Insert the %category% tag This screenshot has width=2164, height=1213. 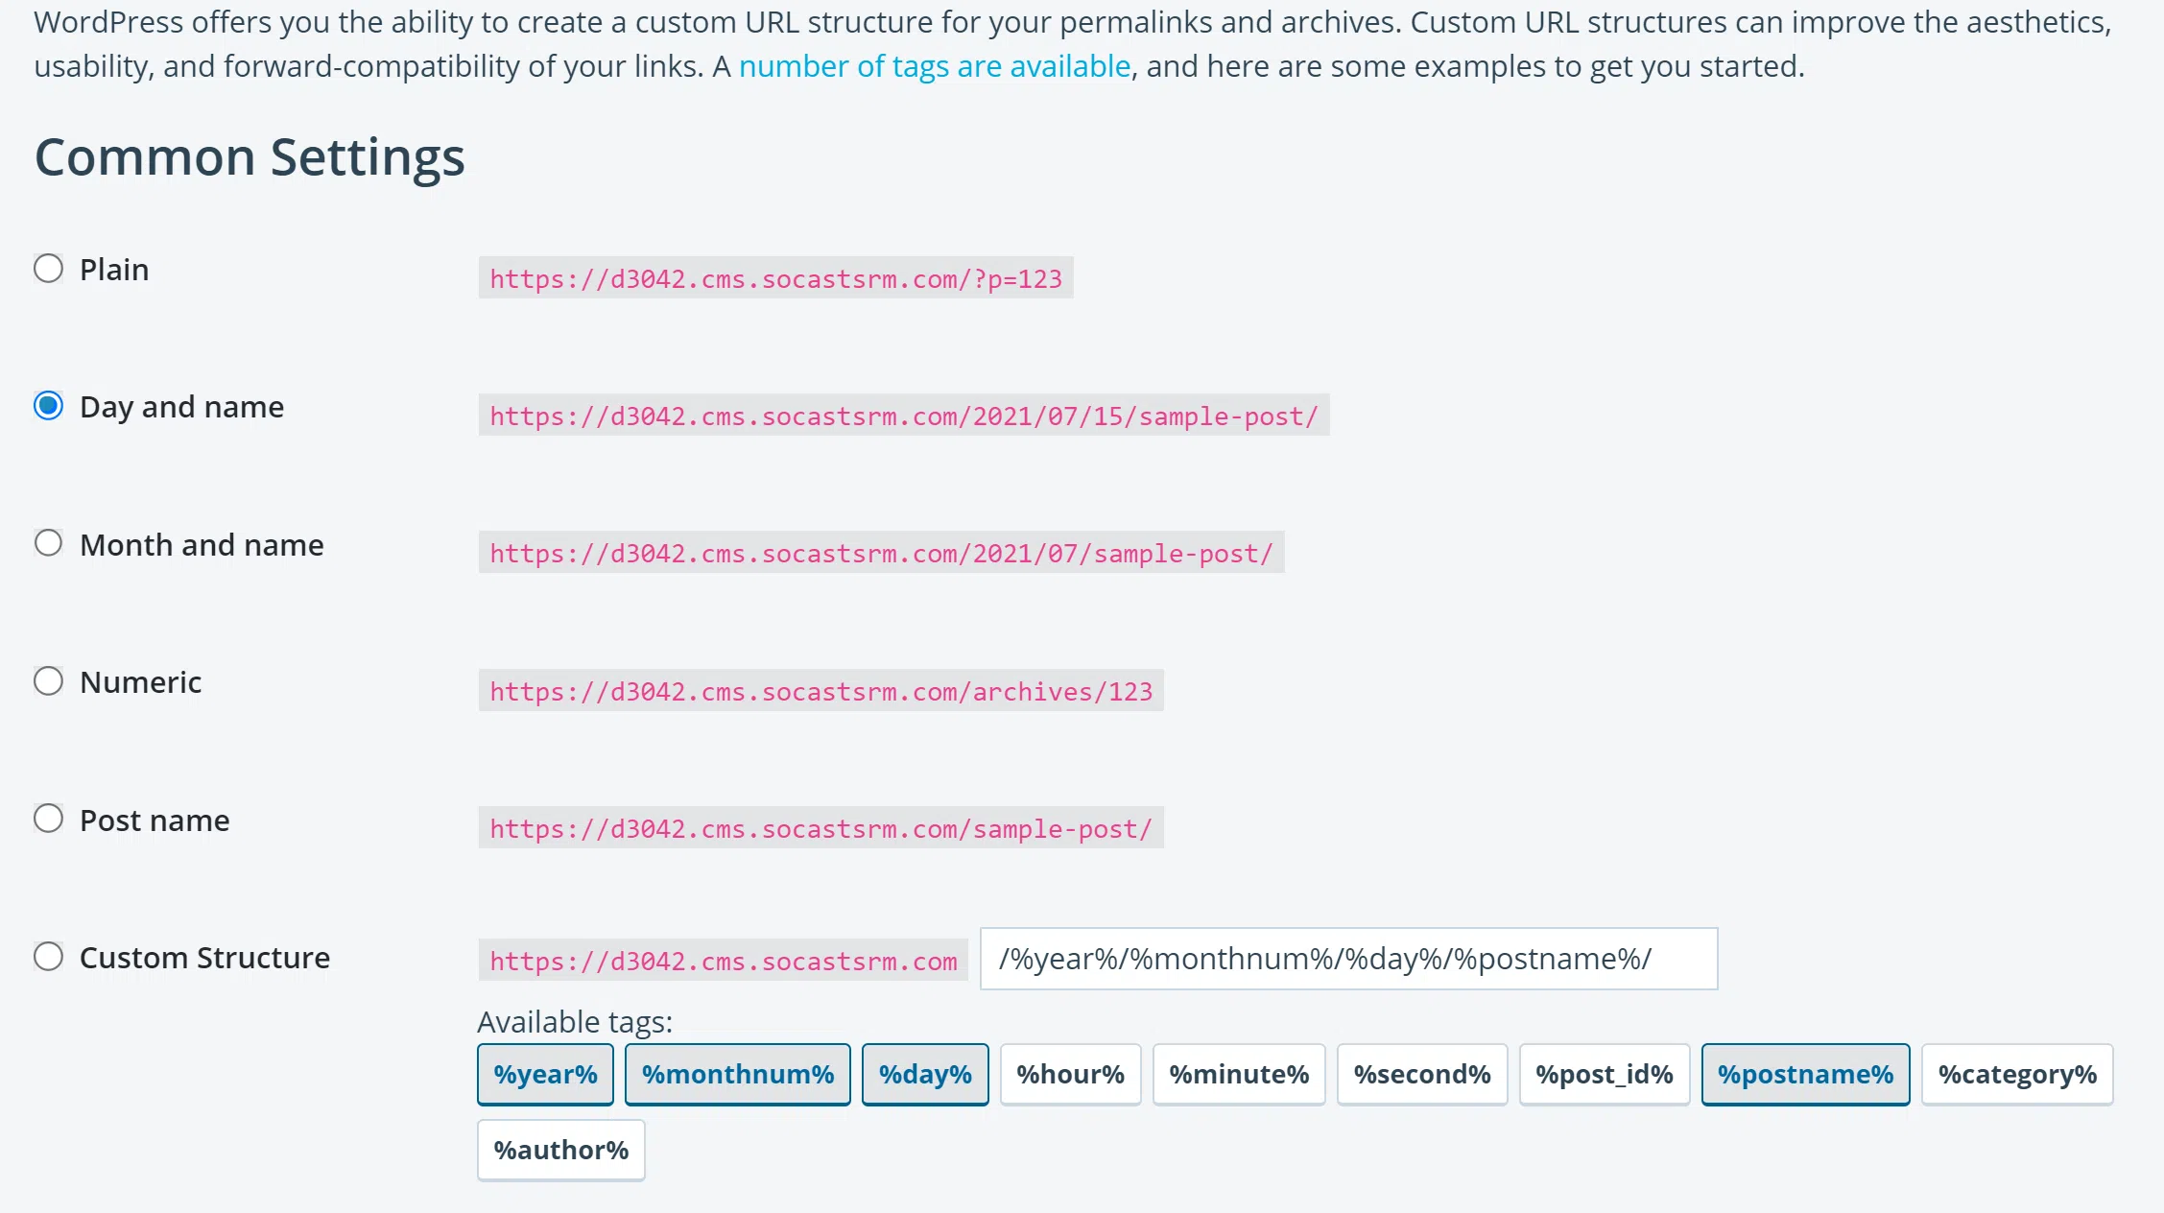2016,1074
